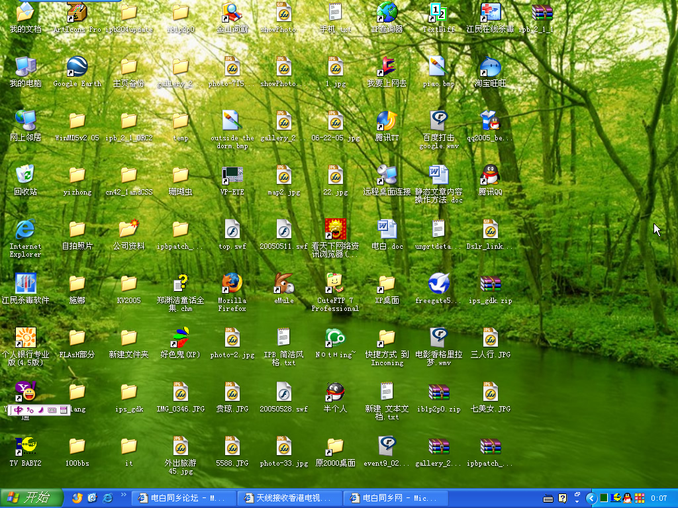Viewport: 678px width, 508px height.
Task: Toggle Chinese/English mode on the IME bar
Action: coord(19,410)
